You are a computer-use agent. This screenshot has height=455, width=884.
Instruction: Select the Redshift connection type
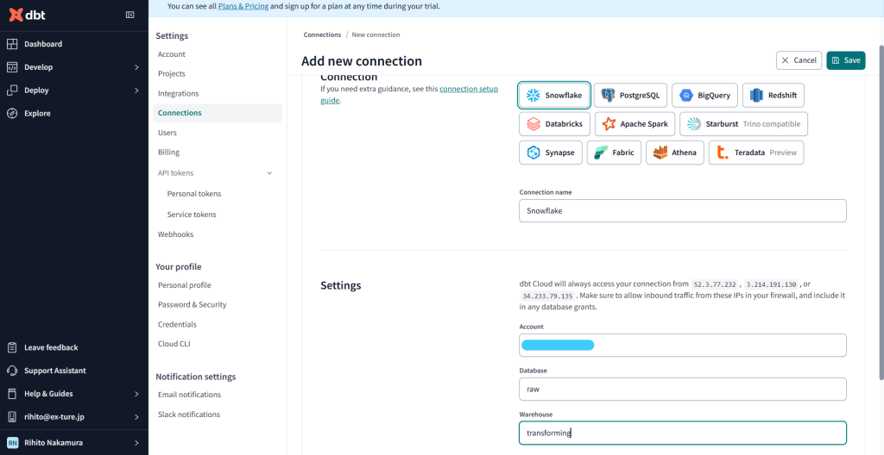[773, 95]
